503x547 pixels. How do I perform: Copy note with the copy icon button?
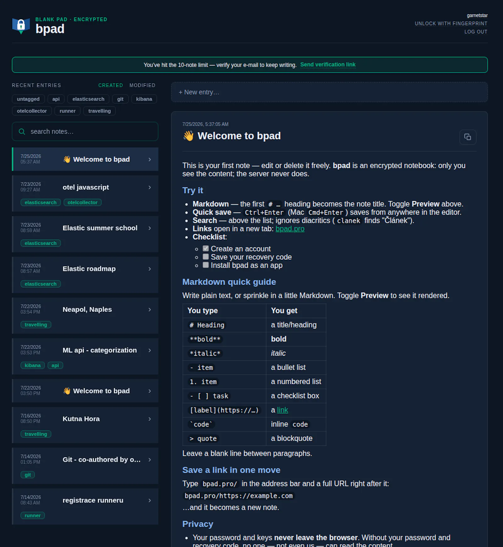click(467, 137)
